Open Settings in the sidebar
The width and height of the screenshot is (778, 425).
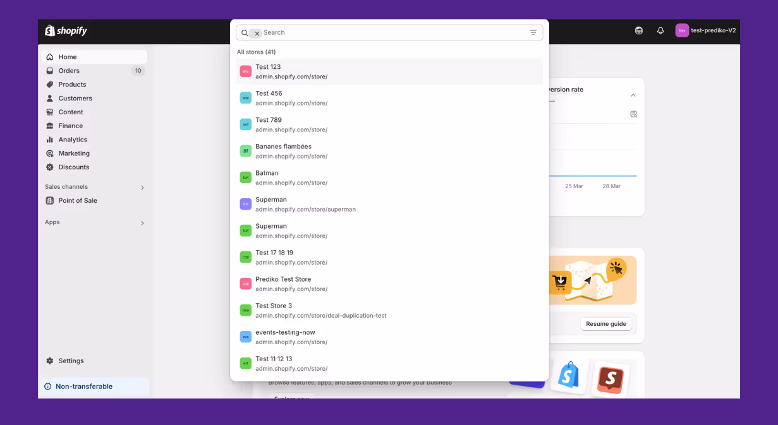94,361
